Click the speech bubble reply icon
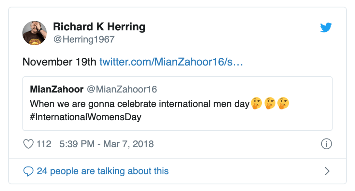The image size is (355, 191). (28, 171)
